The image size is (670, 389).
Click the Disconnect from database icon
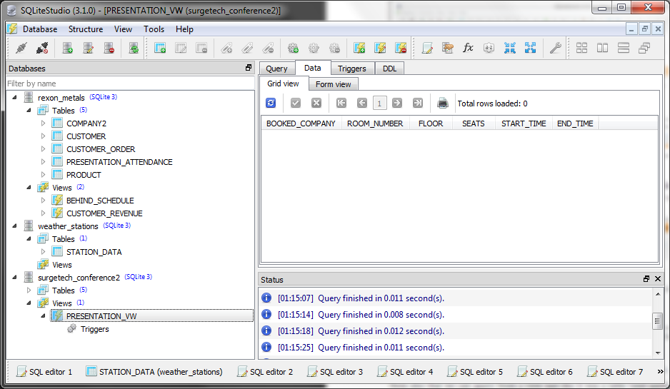coord(42,48)
